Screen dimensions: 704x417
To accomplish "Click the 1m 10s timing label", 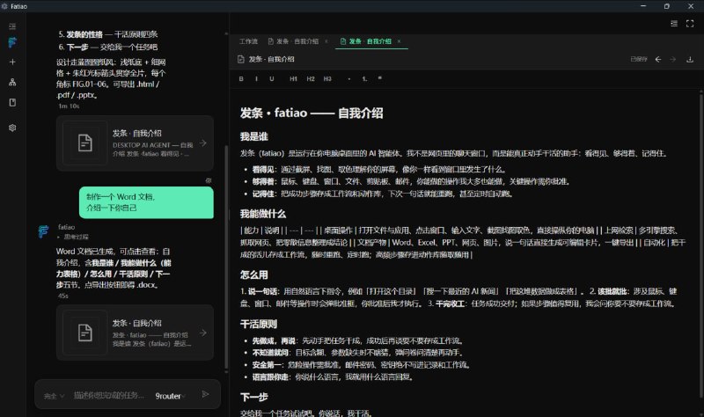I will point(69,106).
